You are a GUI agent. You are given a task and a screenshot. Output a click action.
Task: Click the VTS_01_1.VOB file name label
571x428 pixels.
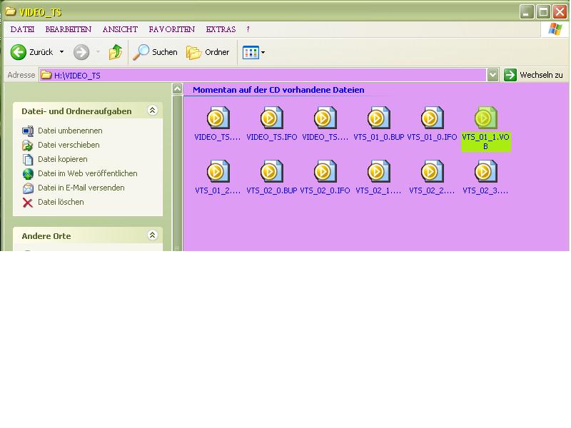(485, 141)
